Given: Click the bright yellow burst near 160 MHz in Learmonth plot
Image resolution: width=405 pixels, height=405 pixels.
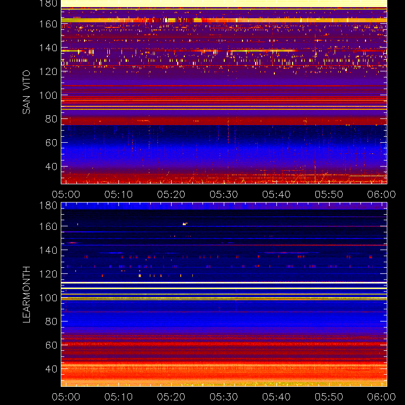Looking at the screenshot, I should tap(185, 224).
